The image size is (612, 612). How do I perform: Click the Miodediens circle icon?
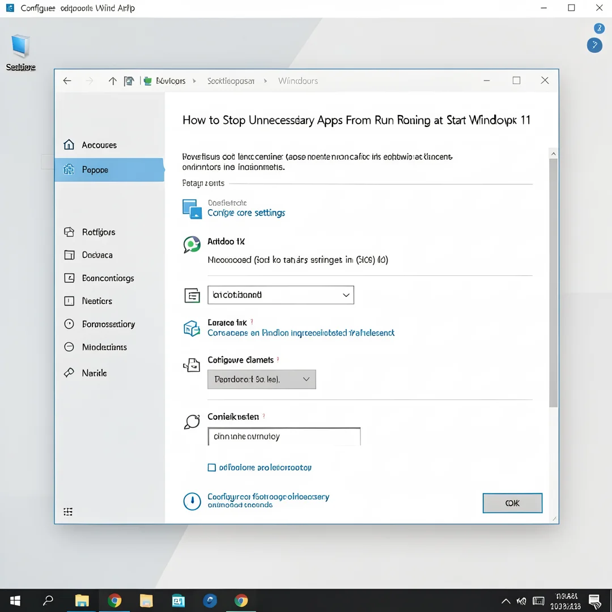tap(69, 347)
